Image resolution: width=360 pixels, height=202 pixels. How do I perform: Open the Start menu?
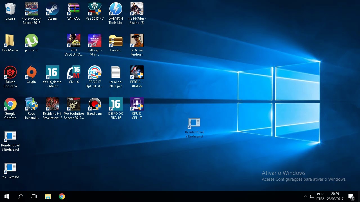click(x=7, y=196)
